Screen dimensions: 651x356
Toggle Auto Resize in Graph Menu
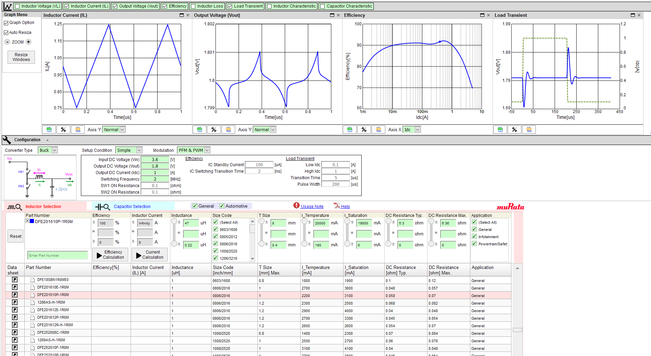(x=6, y=32)
